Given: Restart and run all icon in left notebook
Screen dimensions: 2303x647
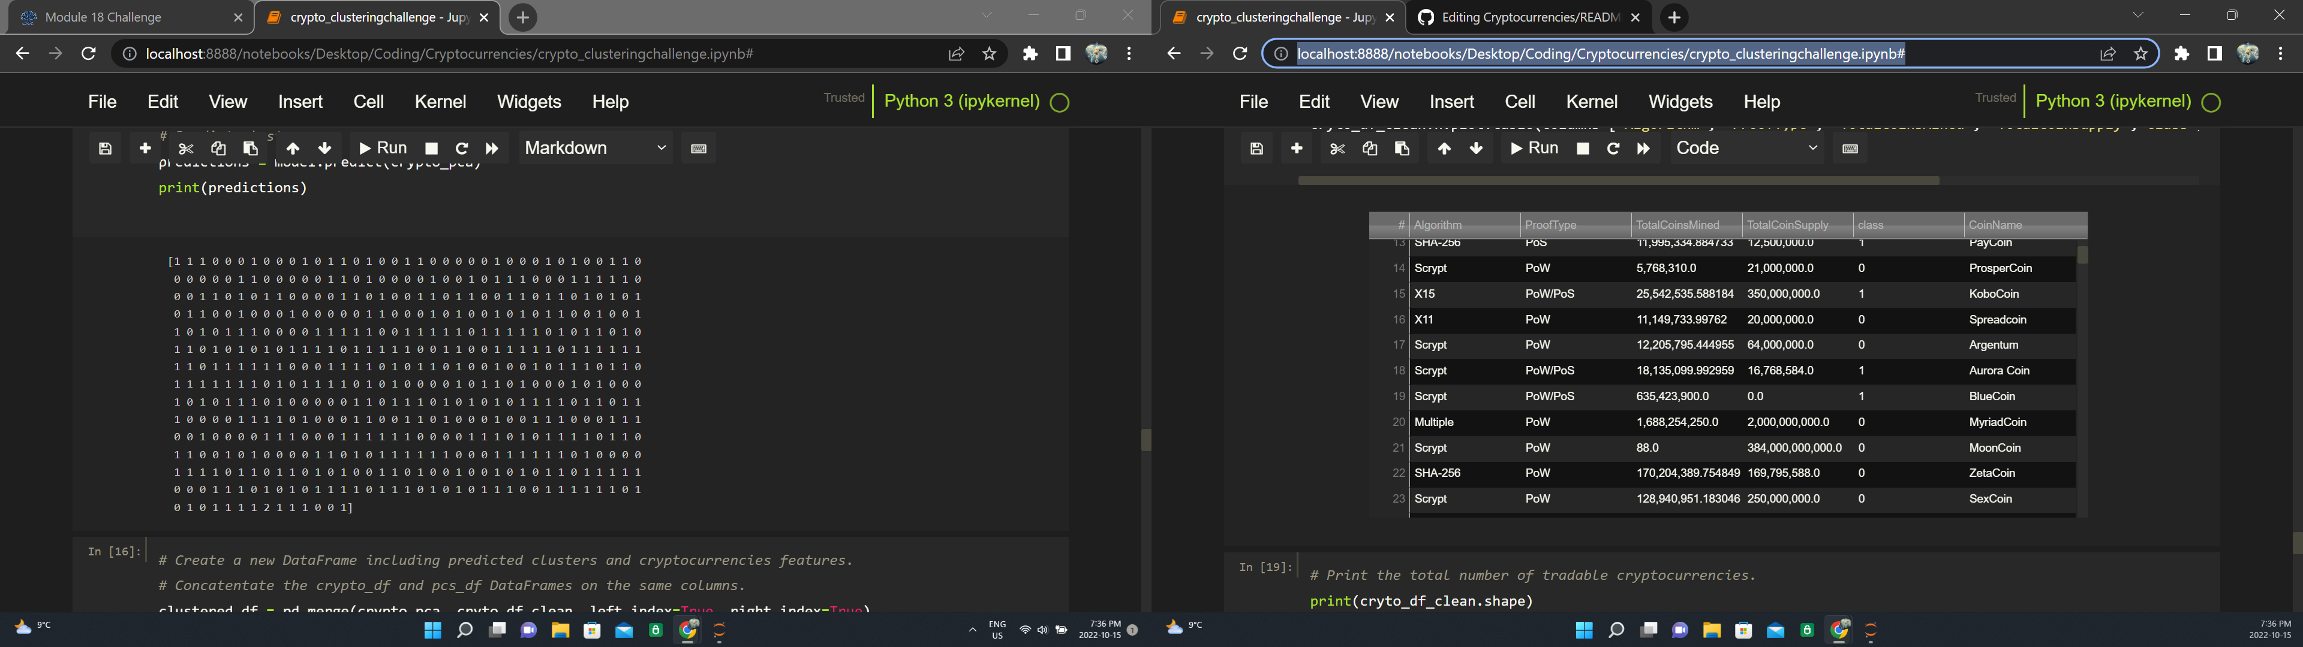Looking at the screenshot, I should tap(492, 149).
